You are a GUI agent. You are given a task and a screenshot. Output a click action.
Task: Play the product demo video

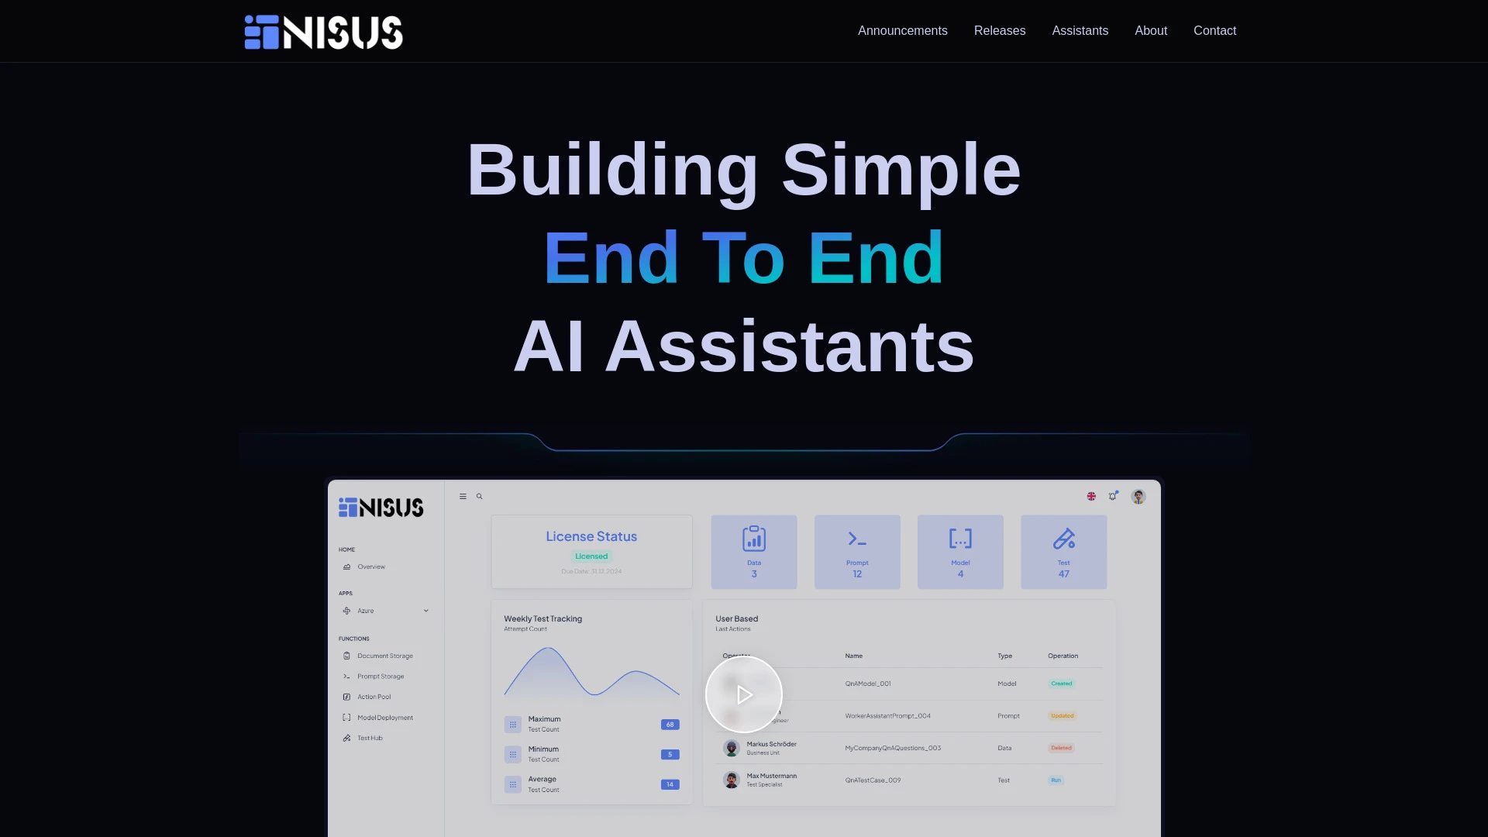[x=743, y=694]
